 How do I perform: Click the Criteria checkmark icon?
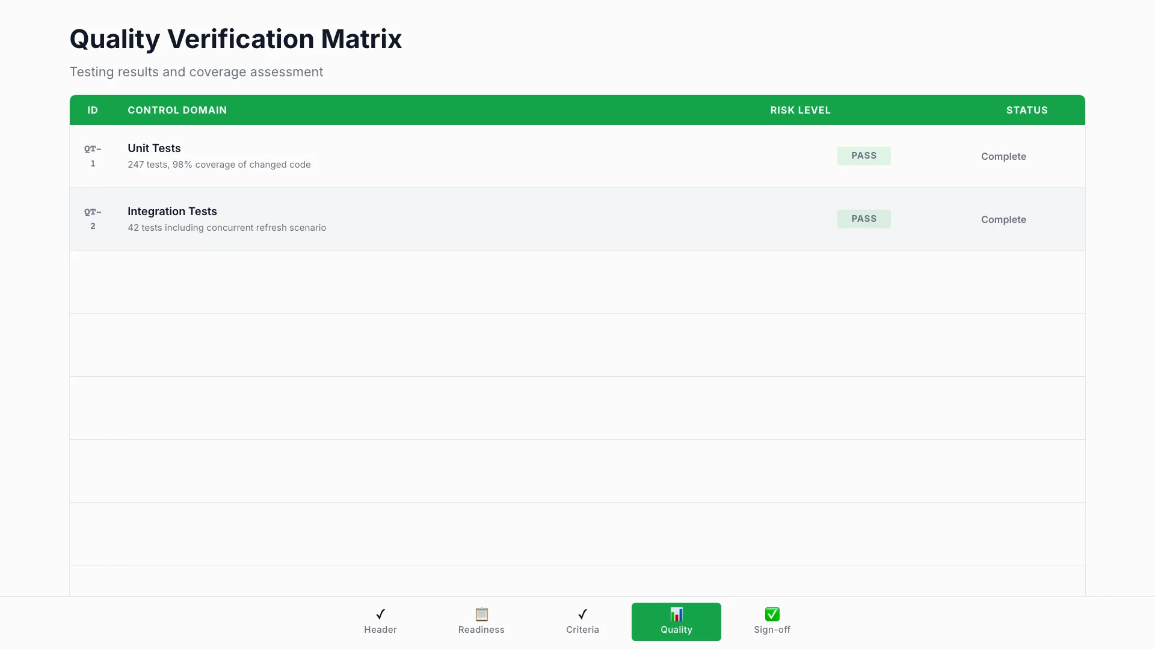point(582,614)
